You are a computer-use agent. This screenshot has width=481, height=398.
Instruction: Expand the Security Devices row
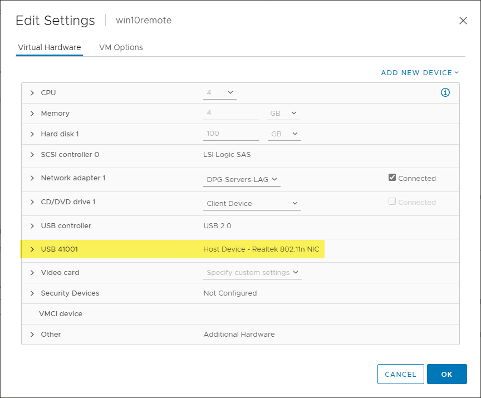click(x=32, y=293)
